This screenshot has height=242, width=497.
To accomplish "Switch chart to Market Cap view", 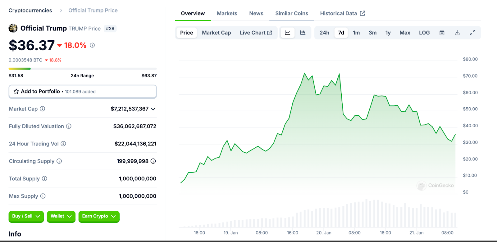I will pos(217,33).
